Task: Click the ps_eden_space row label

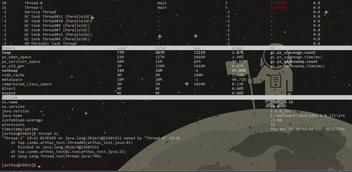Action: click(x=17, y=57)
